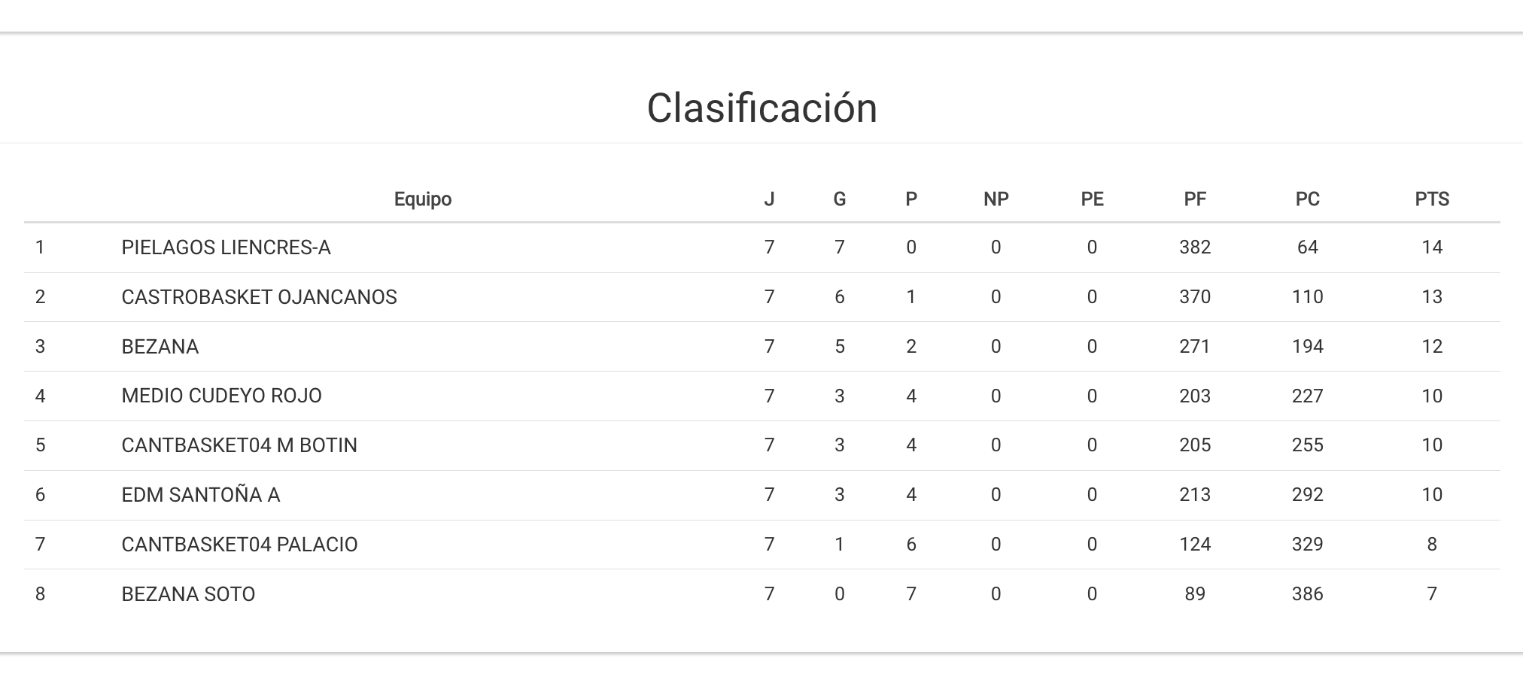
Task: Open the EDM SANTOÑA A team entry
Action: pyautogui.click(x=200, y=495)
